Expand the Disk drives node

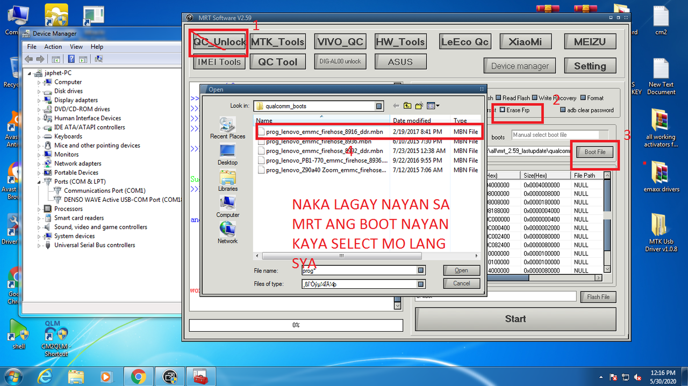click(39, 91)
